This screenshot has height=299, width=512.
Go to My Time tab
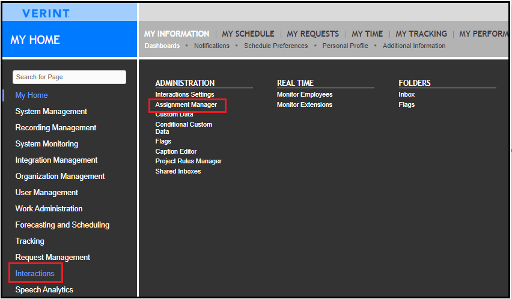367,34
